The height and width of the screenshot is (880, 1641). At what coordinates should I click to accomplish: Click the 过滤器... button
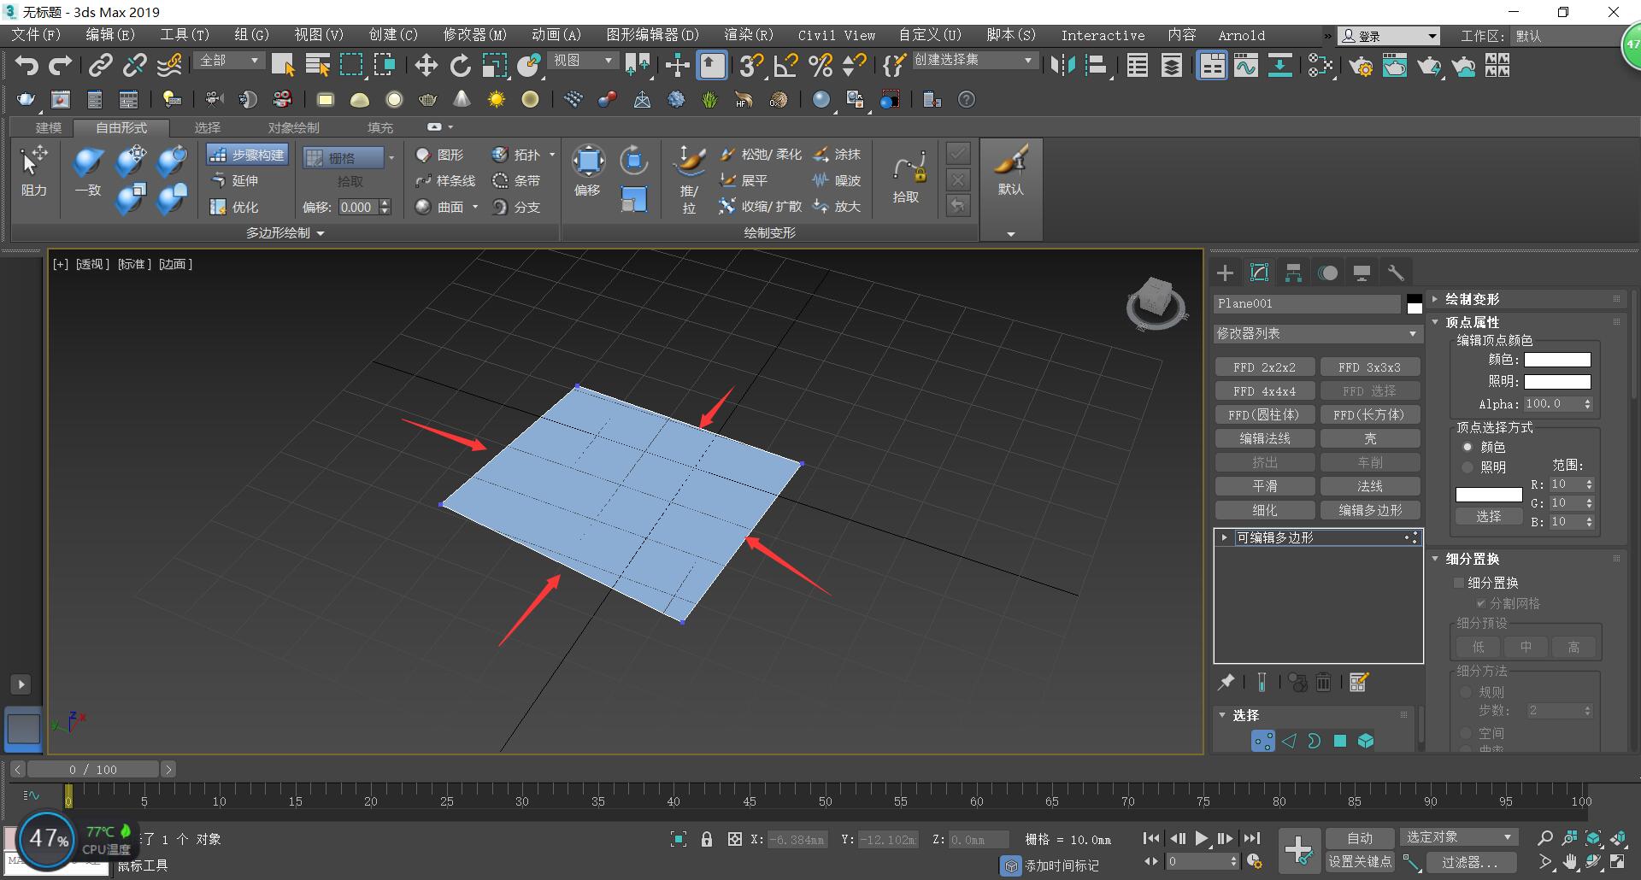tap(1471, 862)
